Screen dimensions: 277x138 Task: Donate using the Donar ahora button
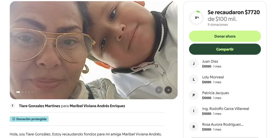(225, 36)
